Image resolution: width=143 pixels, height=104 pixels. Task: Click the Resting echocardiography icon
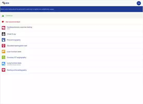(4, 70)
